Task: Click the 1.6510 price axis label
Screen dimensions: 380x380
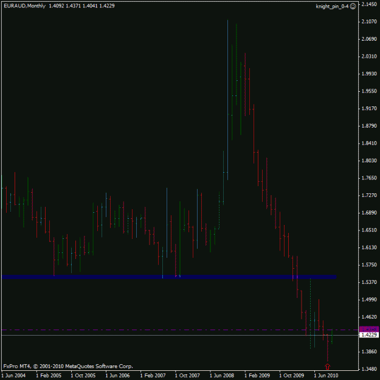Action: point(369,230)
